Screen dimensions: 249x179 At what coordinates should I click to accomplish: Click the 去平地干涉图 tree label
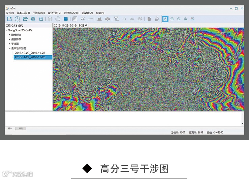pos(19,48)
